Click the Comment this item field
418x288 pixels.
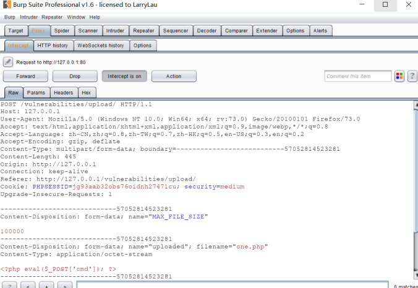coord(358,76)
